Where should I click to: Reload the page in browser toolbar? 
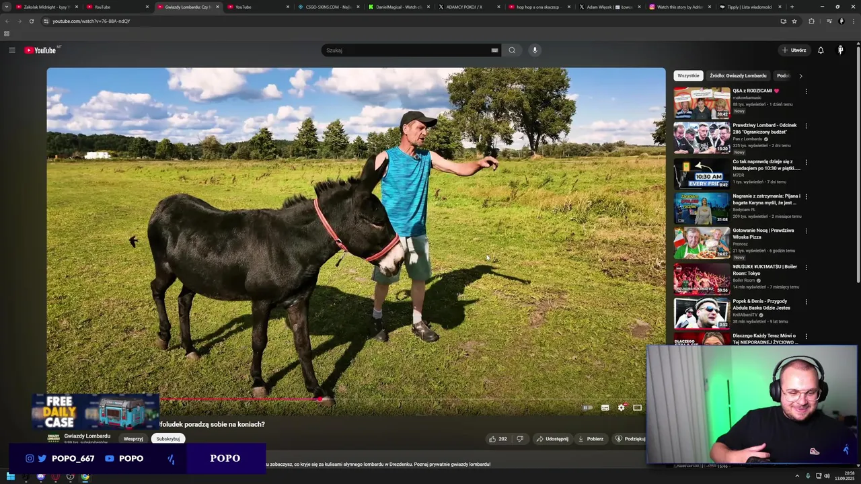coord(31,21)
